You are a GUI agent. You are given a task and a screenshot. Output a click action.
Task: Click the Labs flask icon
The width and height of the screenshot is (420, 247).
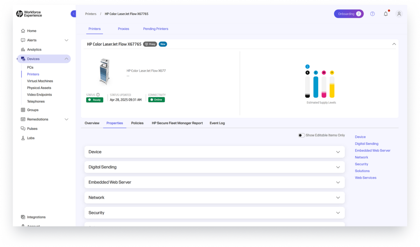coord(23,138)
